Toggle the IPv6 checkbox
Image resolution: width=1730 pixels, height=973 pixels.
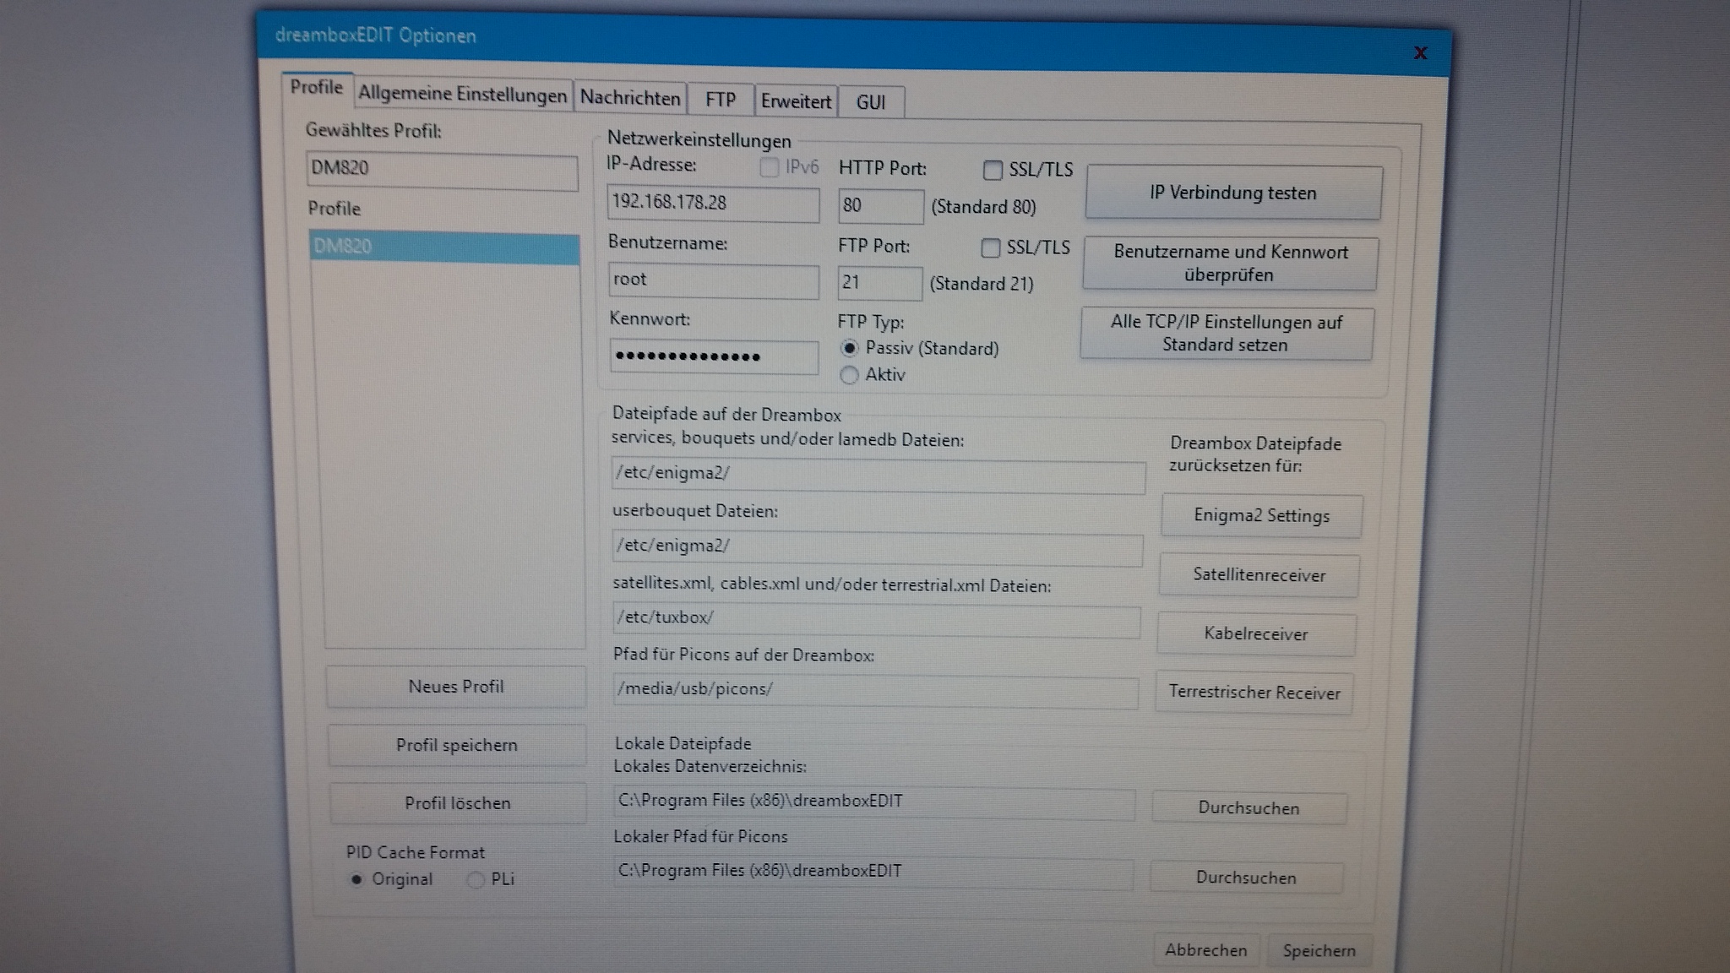(x=769, y=167)
